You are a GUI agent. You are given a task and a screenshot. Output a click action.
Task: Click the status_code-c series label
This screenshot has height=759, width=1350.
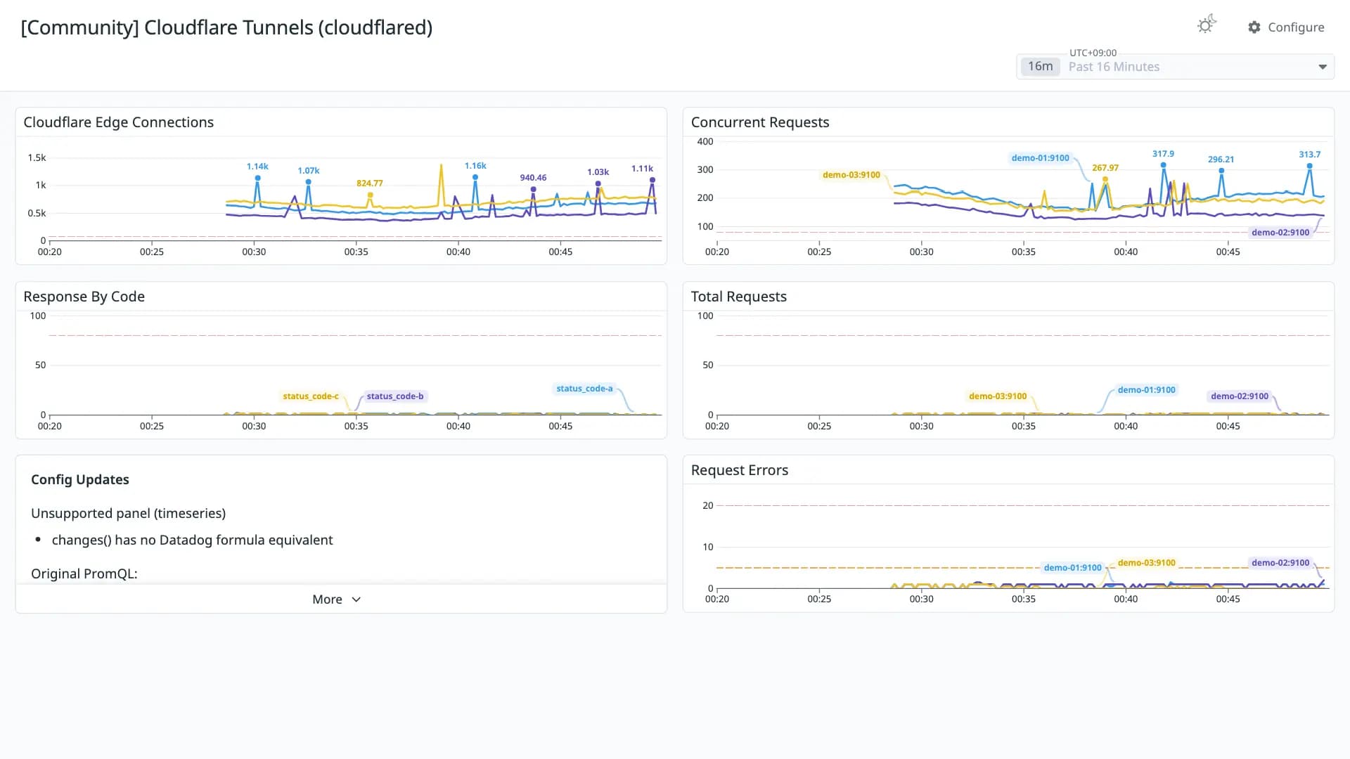point(310,396)
